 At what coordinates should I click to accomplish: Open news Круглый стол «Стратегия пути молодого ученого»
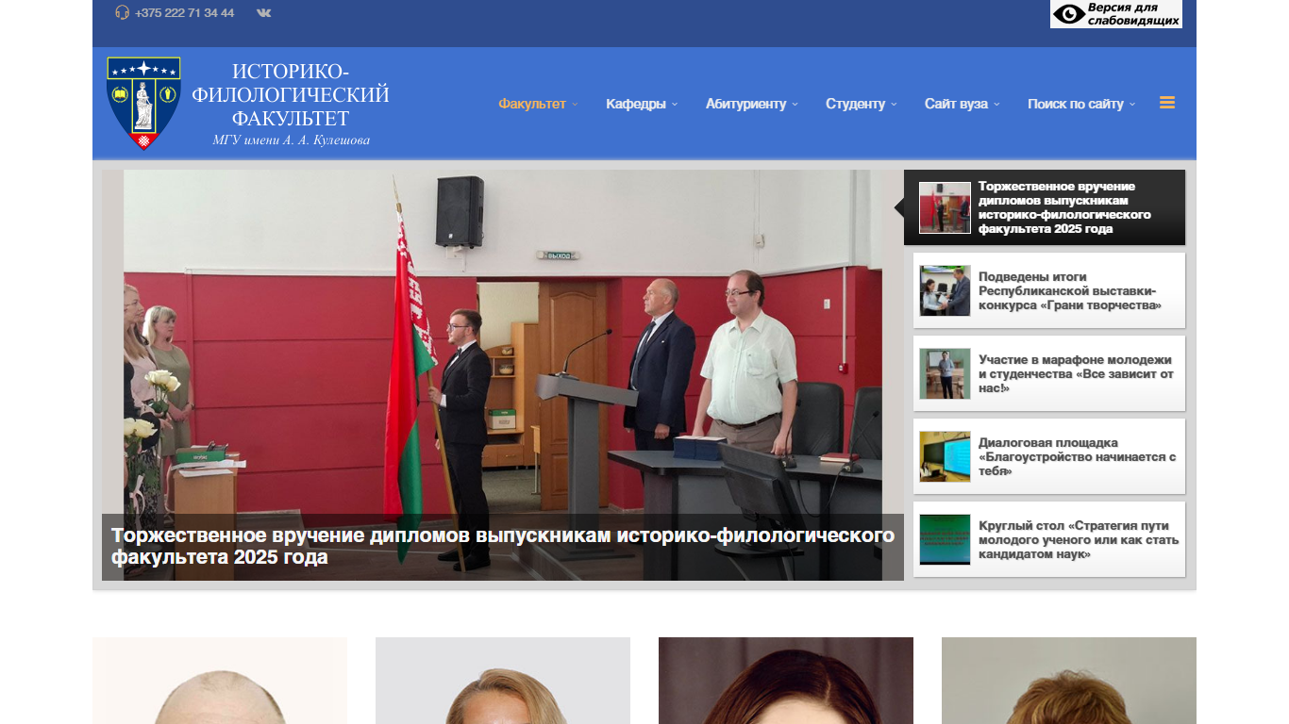pyautogui.click(x=1049, y=539)
